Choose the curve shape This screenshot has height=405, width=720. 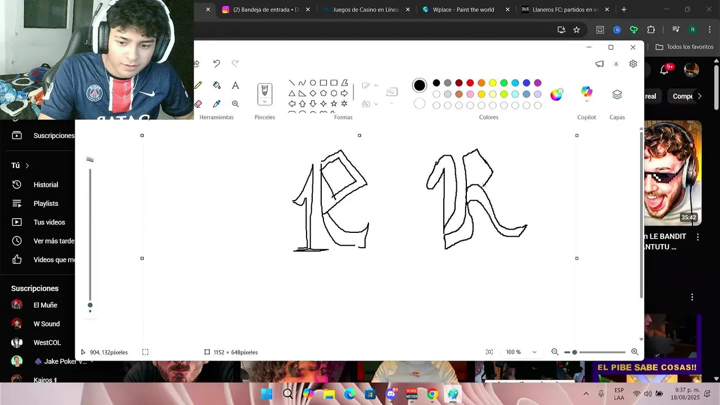click(302, 83)
